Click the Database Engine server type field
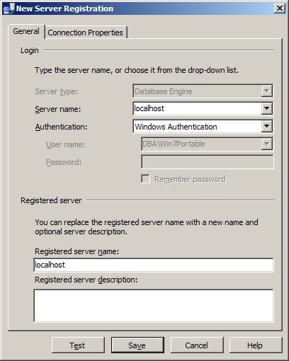This screenshot has height=361, width=289. 198,91
